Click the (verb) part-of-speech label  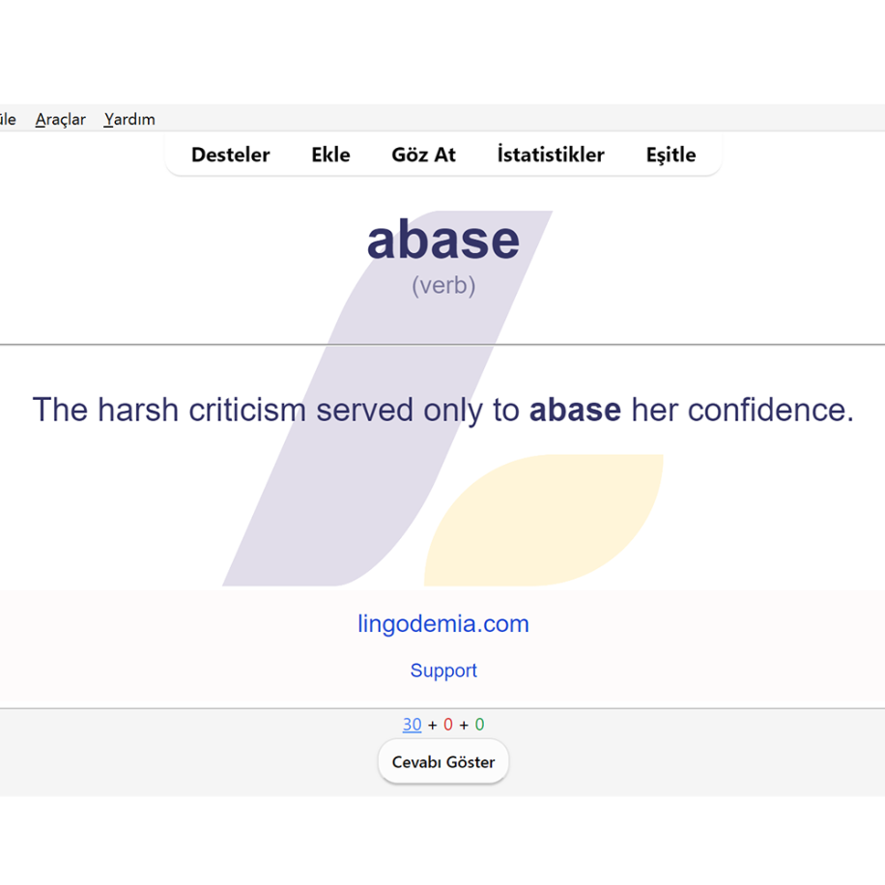click(443, 286)
